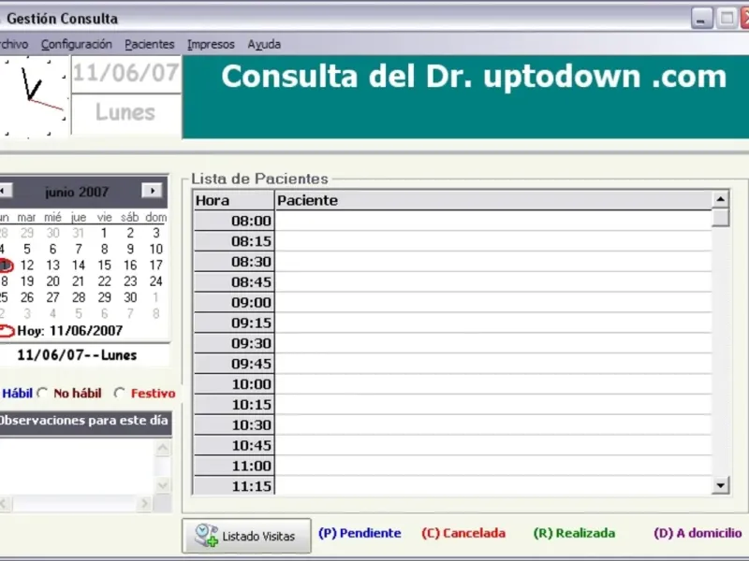Select June 30 in the calendar

click(130, 297)
